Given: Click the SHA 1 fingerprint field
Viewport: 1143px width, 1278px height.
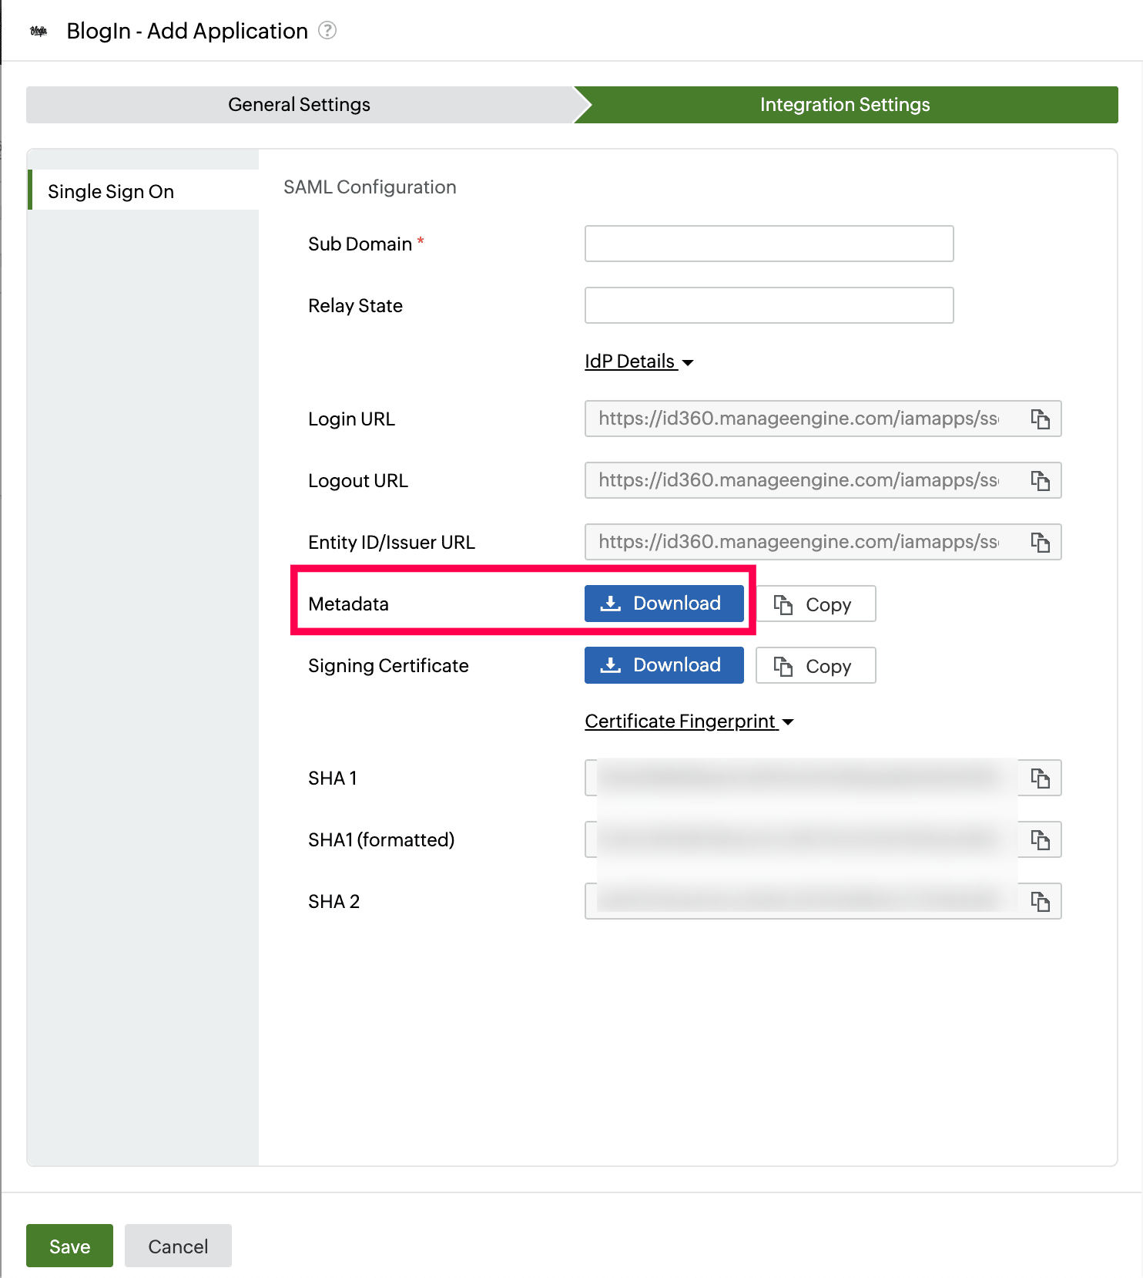Looking at the screenshot, I should pos(823,778).
